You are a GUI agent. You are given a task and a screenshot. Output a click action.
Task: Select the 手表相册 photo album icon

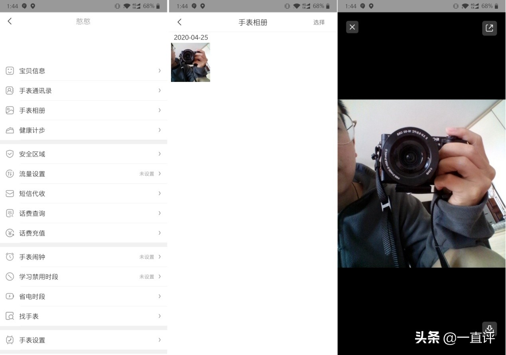(10, 110)
